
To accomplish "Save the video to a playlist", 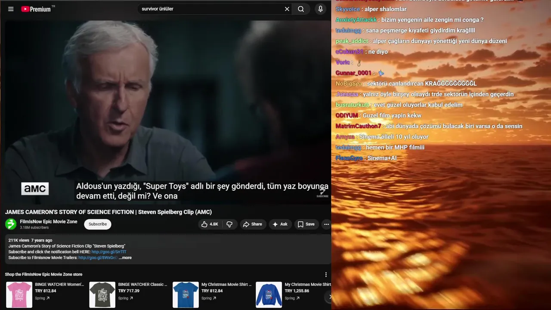I will [x=306, y=224].
